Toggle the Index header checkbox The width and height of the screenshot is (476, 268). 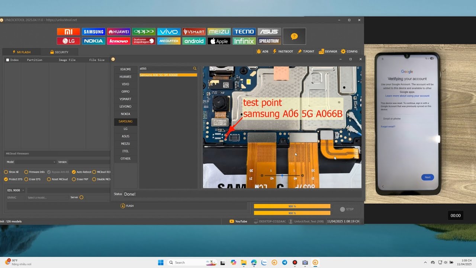point(8,60)
